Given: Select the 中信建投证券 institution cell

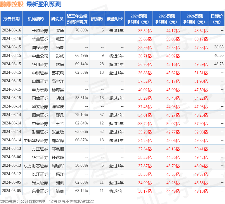Looking at the screenshot, I should 36,140.
